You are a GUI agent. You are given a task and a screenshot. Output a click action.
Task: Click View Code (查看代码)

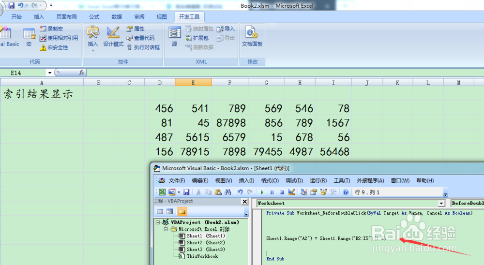coord(140,38)
